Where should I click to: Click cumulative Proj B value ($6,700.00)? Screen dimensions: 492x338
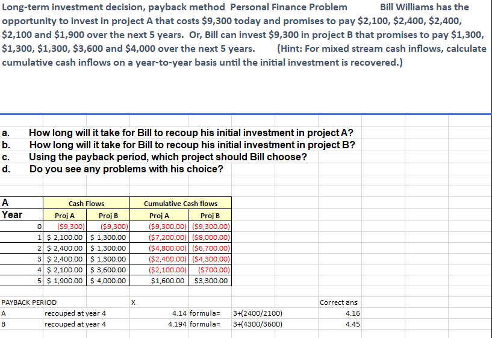[210, 248]
